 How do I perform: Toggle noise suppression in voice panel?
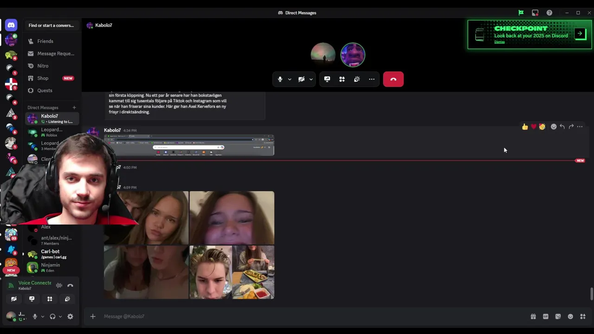pyautogui.click(x=59, y=285)
